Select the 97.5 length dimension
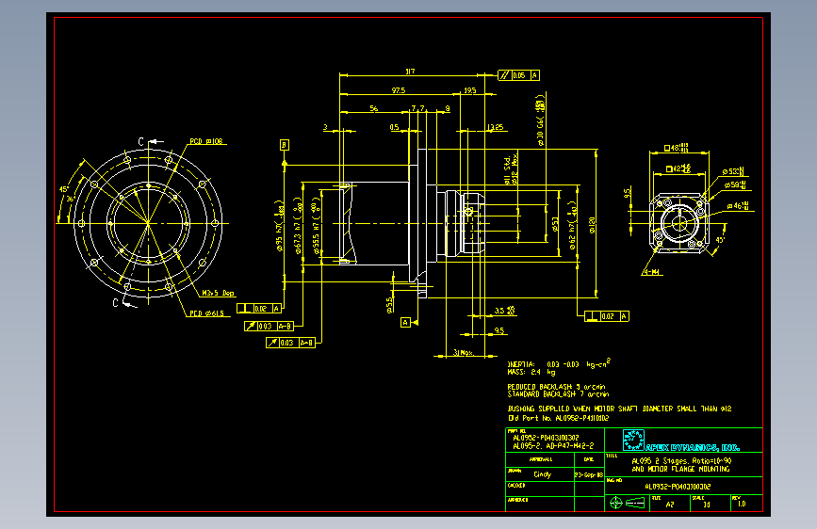This screenshot has width=817, height=529. pyautogui.click(x=399, y=90)
